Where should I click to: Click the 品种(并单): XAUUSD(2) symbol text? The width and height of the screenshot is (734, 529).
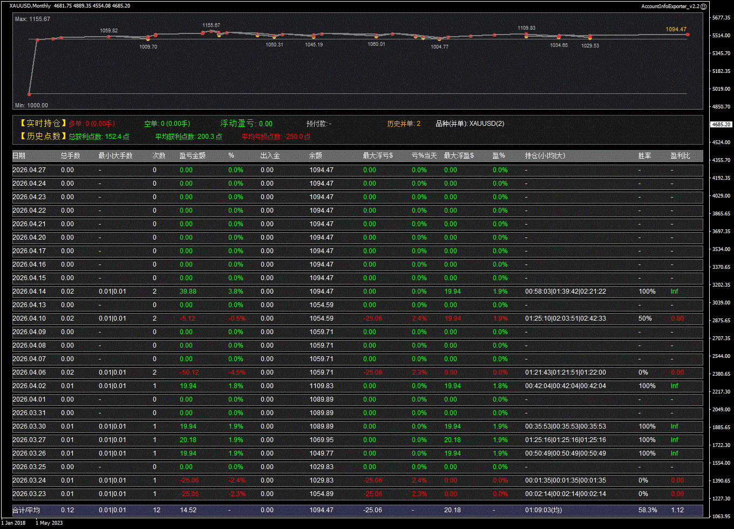(470, 124)
